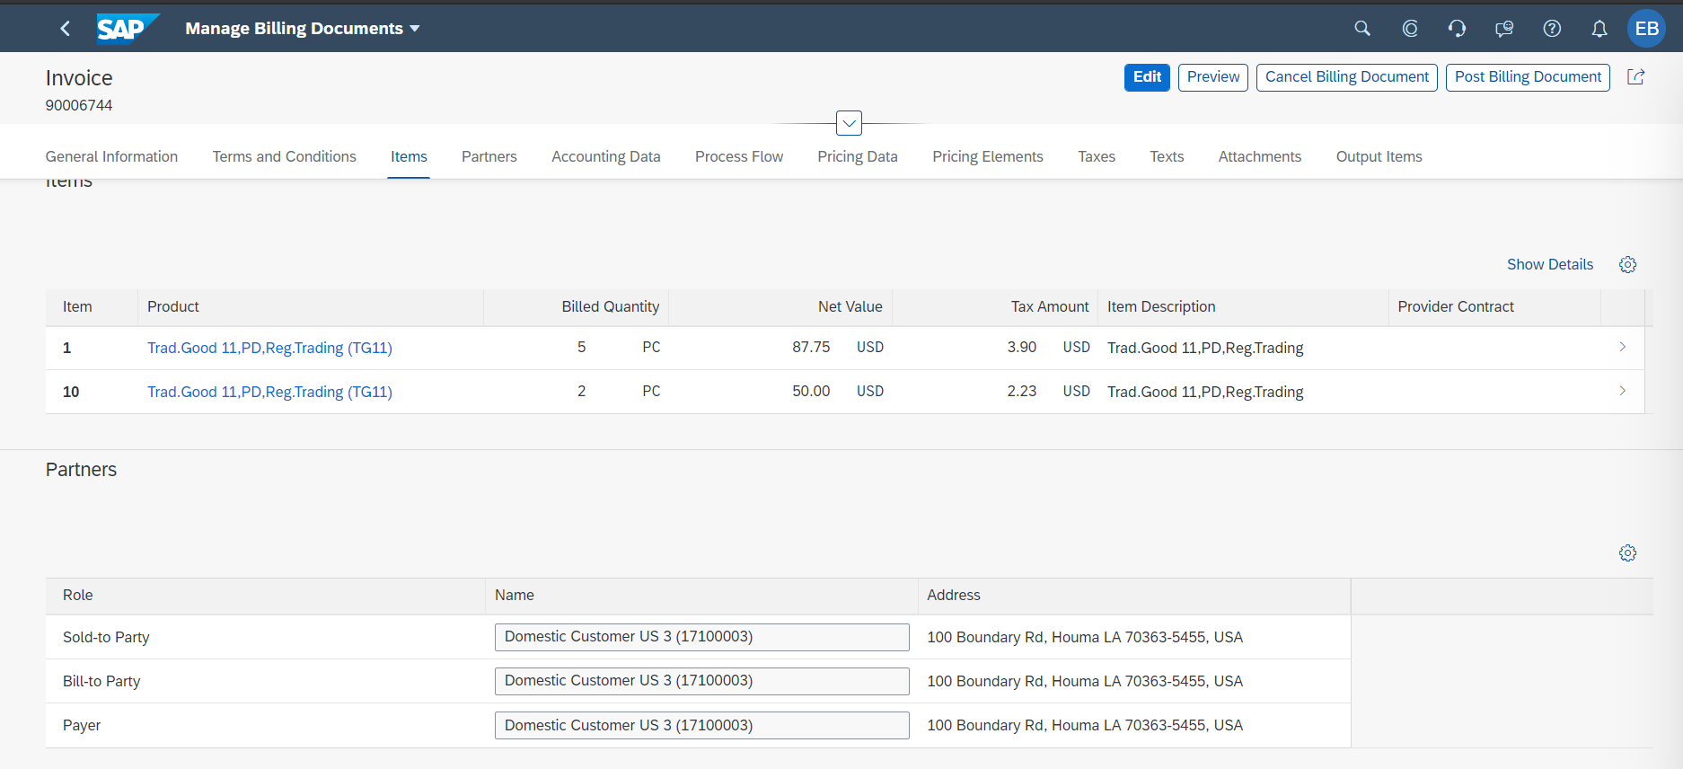Click the SAP logo home icon
The width and height of the screenshot is (1683, 769).
click(x=125, y=29)
